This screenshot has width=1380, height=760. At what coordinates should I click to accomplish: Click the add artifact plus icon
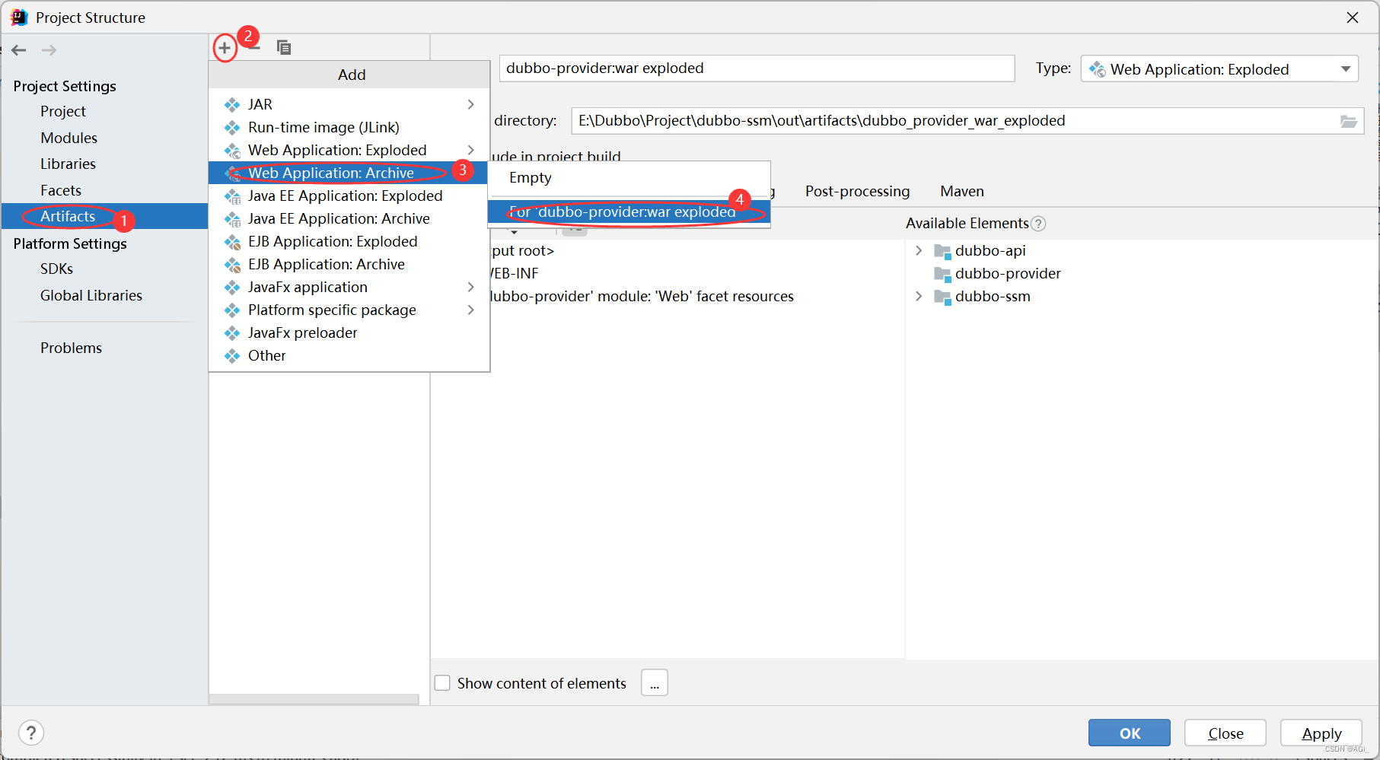[225, 47]
